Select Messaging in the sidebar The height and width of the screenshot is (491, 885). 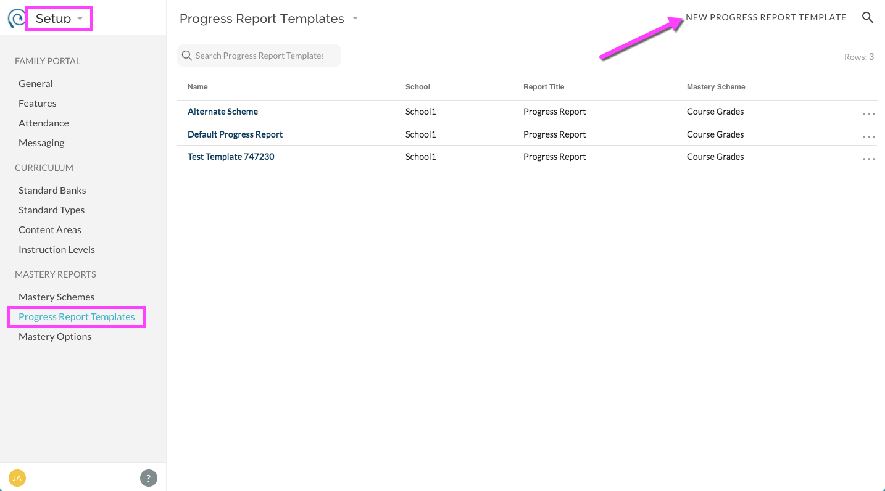coord(41,142)
